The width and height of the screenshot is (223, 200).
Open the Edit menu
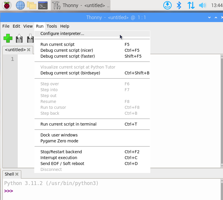[x=16, y=26]
